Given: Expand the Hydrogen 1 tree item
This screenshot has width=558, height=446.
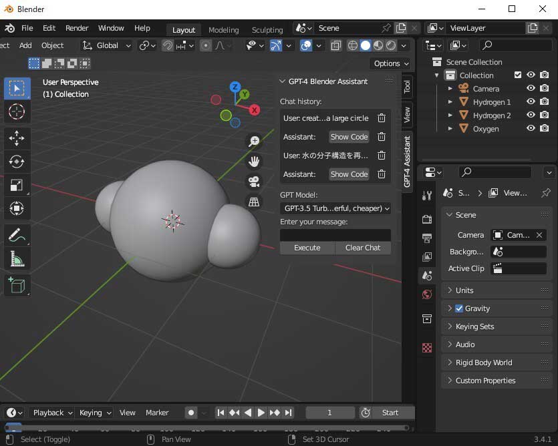Looking at the screenshot, I should pos(450,101).
